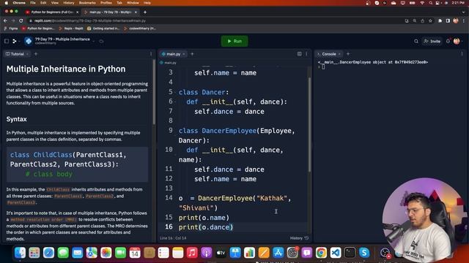Click the Chrome address bar URL
The width and height of the screenshot is (469, 263).
pos(89,20)
